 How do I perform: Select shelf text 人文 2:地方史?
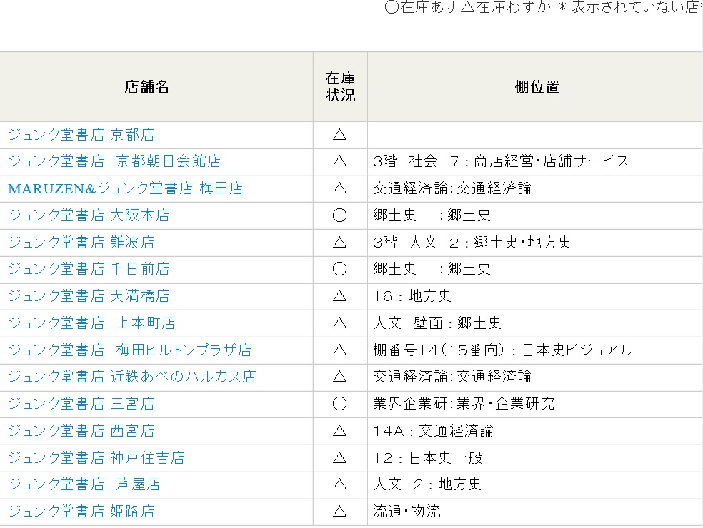(x=427, y=484)
